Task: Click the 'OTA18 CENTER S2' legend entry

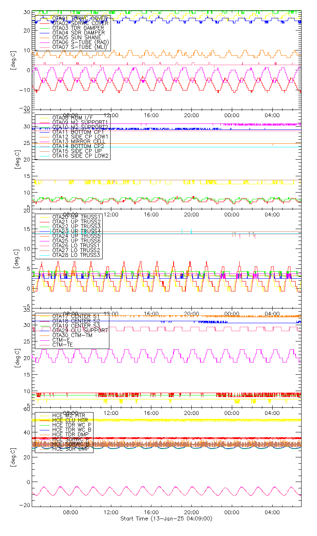Action: coord(76,320)
